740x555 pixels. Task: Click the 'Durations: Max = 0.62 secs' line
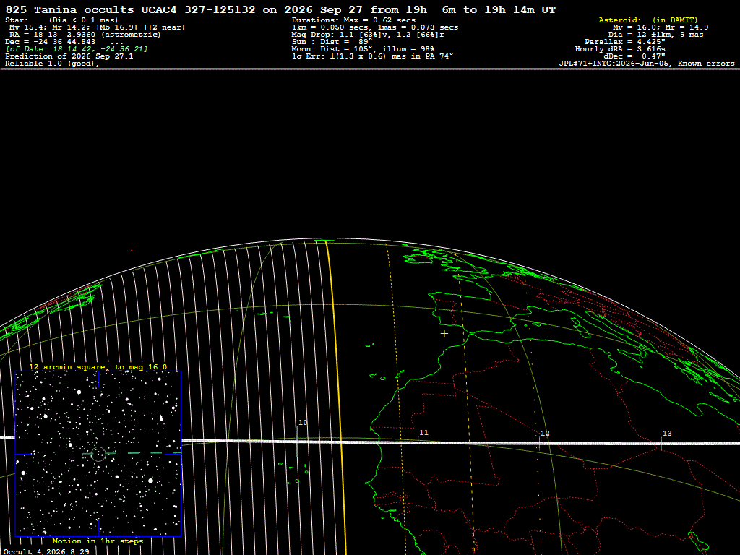353,20
